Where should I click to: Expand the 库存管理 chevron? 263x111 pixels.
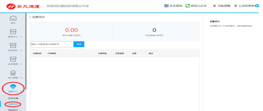point(21,64)
